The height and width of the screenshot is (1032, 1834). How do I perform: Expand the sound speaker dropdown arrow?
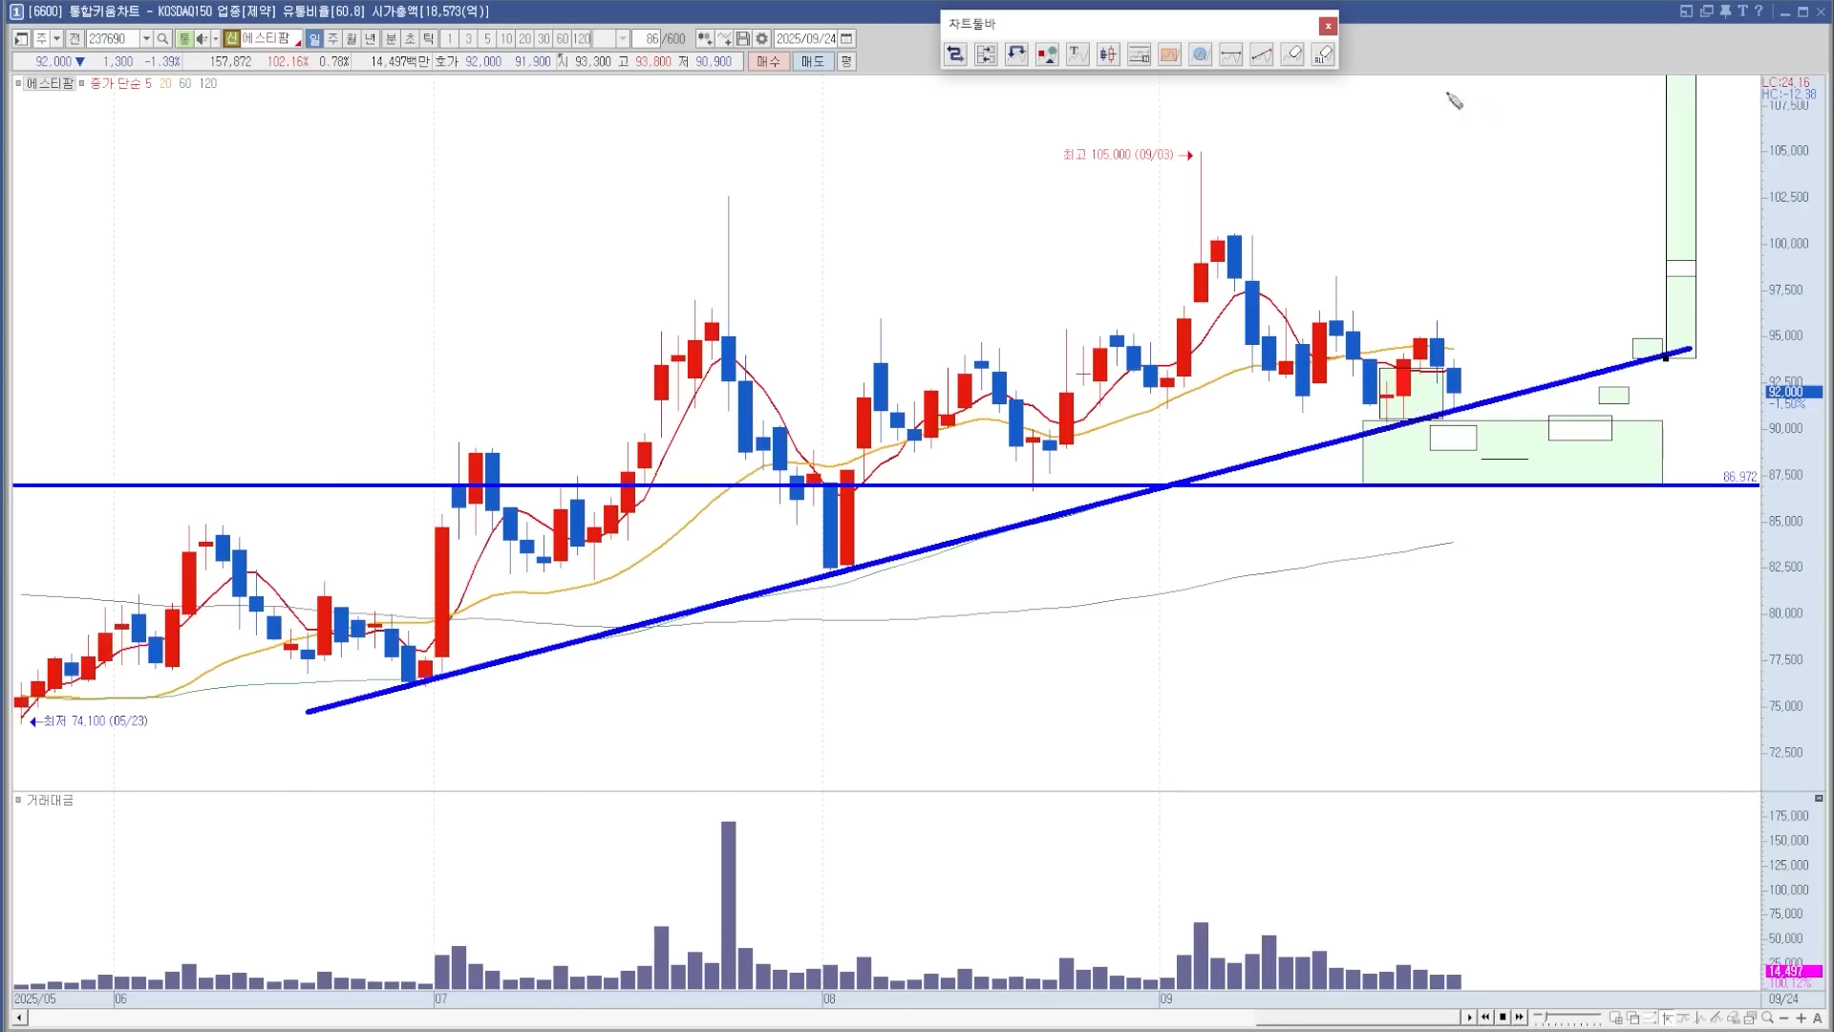pyautogui.click(x=215, y=39)
